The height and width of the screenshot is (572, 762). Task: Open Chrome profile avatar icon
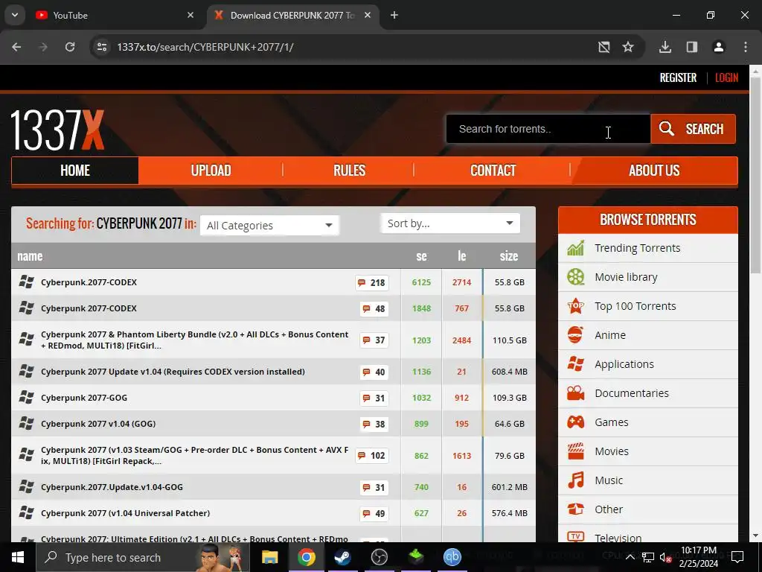tap(718, 47)
